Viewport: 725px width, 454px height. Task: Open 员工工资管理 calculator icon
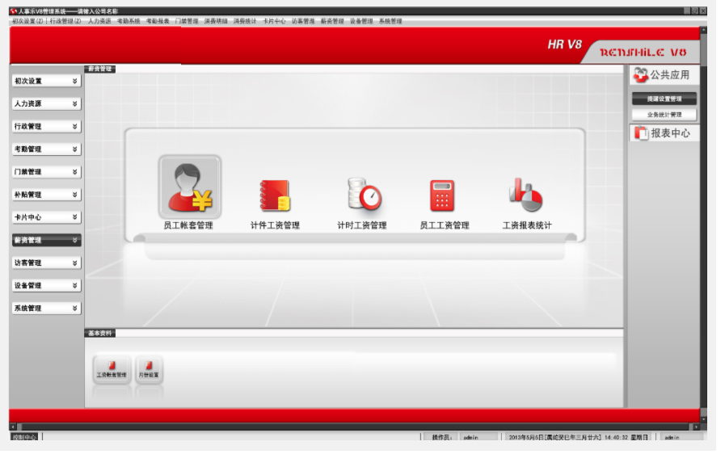coord(442,195)
